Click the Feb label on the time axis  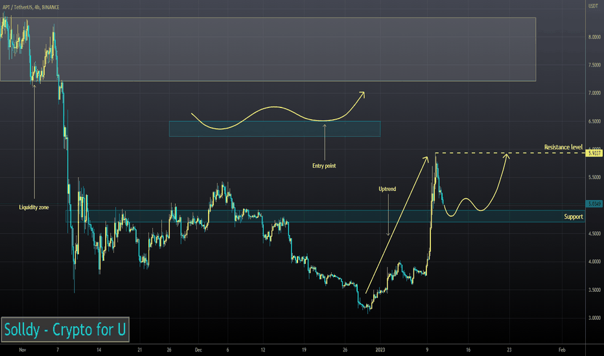pyautogui.click(x=562, y=350)
